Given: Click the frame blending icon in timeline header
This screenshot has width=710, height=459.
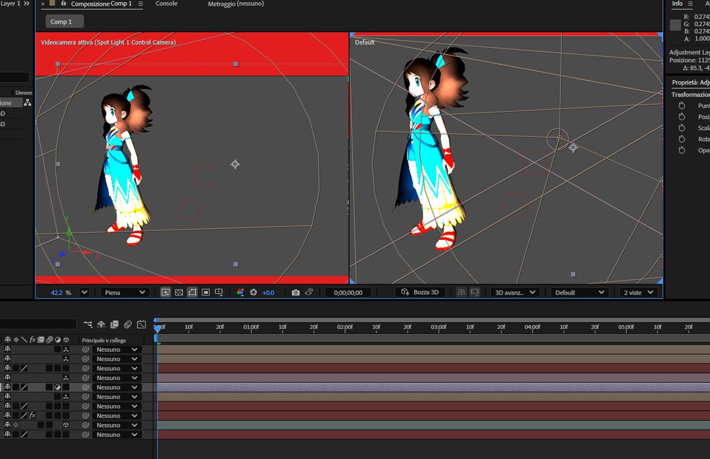Looking at the screenshot, I should pyautogui.click(x=114, y=325).
